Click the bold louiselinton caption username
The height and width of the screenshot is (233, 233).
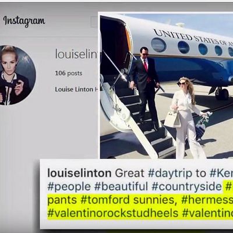[79, 173]
